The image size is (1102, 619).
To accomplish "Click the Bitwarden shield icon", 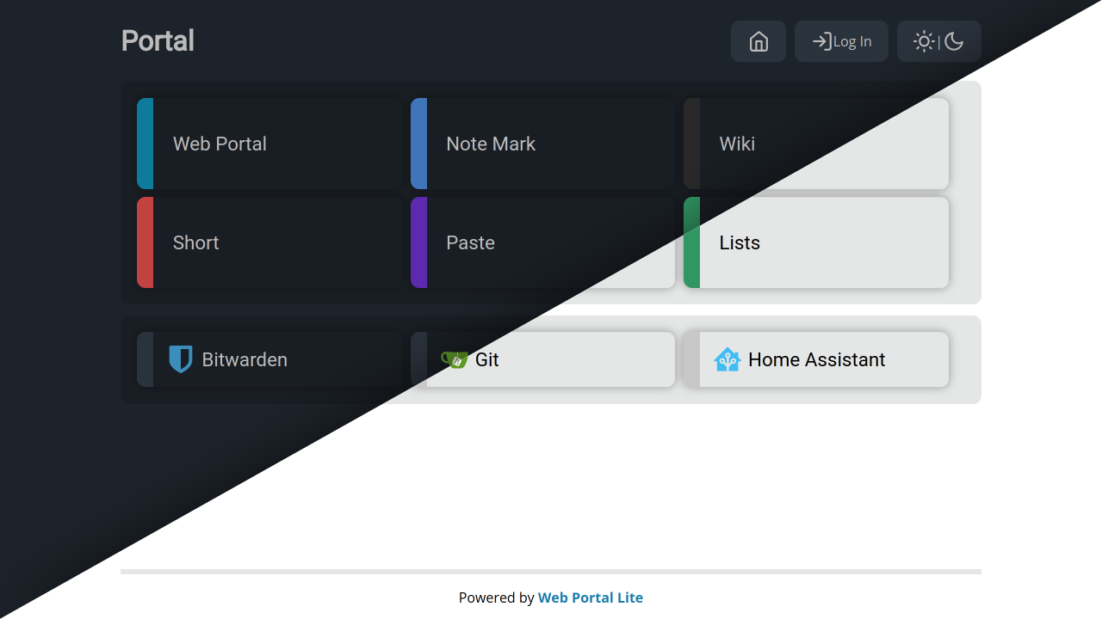I will (x=181, y=359).
